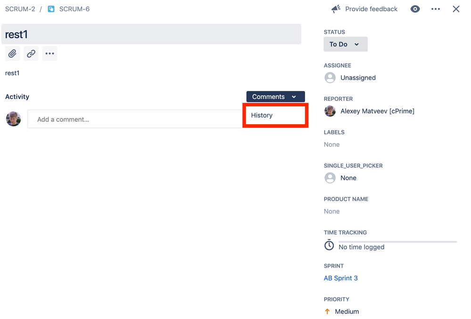
Task: Click the time tracking progress bar
Action: [x=397, y=242]
